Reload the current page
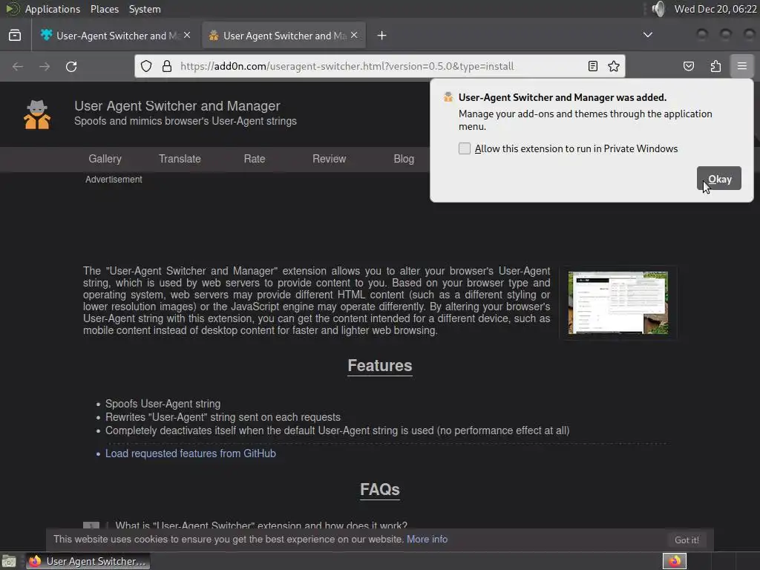Viewport: 760px width, 570px height. (x=71, y=66)
